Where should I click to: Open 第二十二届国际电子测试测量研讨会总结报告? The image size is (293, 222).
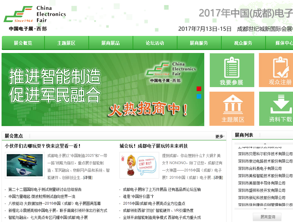tap(45, 189)
